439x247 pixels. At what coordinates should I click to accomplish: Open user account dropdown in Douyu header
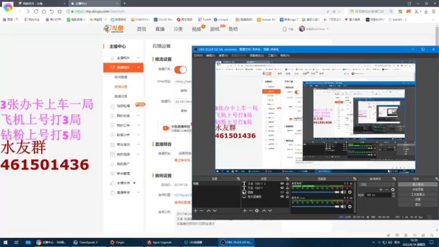(x=314, y=29)
